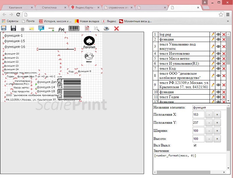233x178 pixels.
Task: Increase Положения X with the plus button
Action: [x=217, y=115]
